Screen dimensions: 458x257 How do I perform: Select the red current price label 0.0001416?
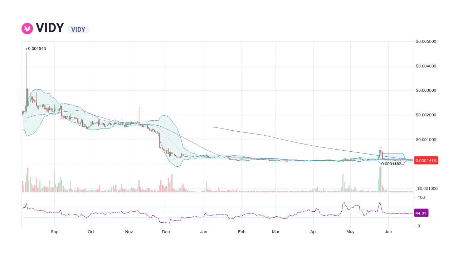[426, 160]
